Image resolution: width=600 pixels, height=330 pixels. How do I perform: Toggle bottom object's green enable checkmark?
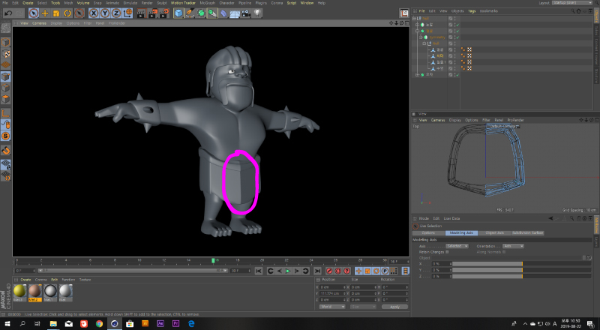pos(457,75)
